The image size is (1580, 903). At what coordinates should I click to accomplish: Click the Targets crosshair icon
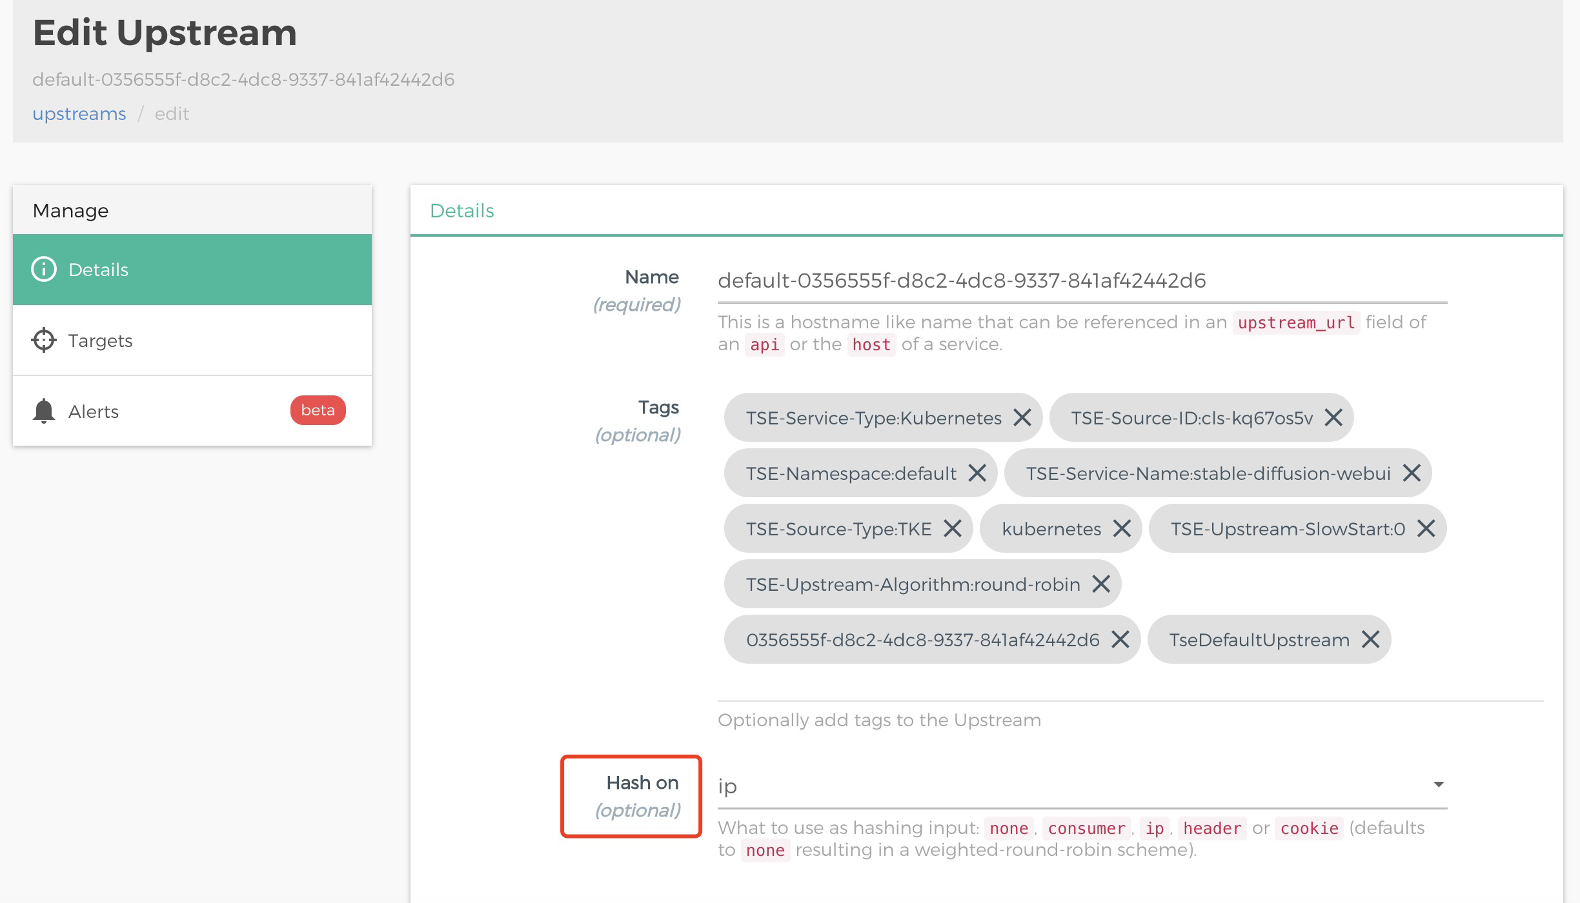tap(44, 341)
